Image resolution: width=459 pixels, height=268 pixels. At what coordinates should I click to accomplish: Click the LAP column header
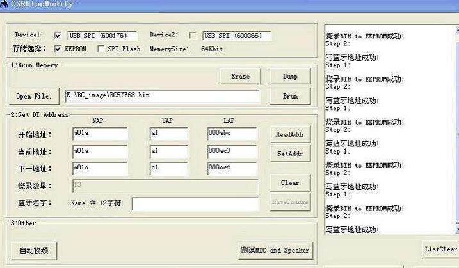coord(229,120)
